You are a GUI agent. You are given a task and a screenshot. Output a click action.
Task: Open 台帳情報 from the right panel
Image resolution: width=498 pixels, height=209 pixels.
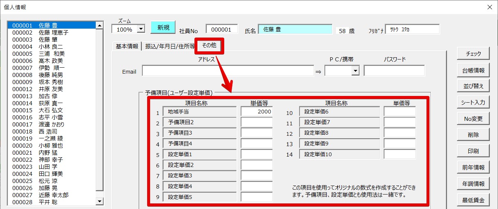pyautogui.click(x=473, y=70)
